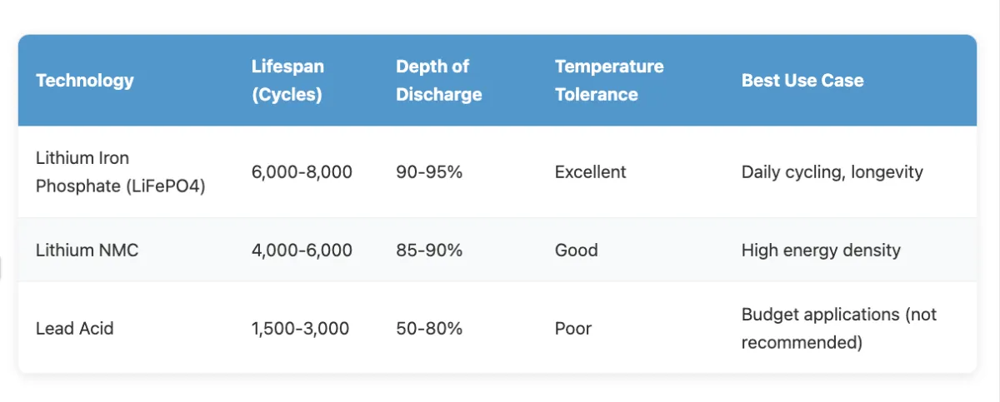Click the 1,500-3,000 cycles value
The image size is (1000, 402).
(x=300, y=328)
